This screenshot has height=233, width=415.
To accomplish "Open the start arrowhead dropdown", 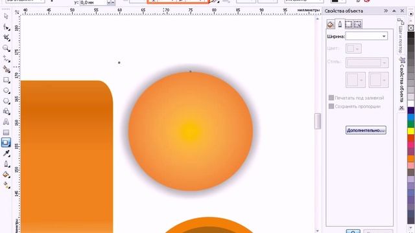I will pos(355,80).
